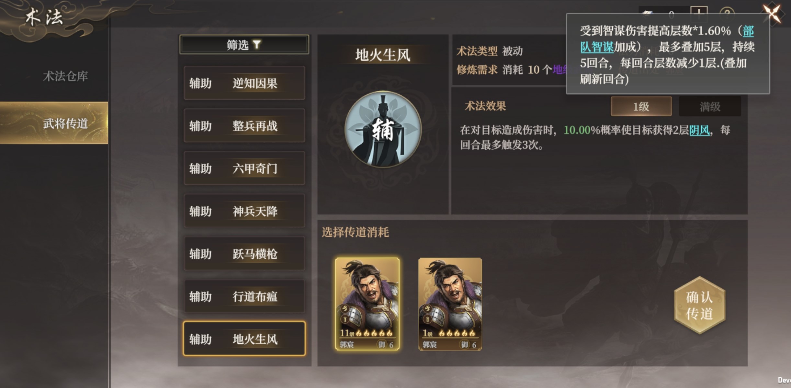The height and width of the screenshot is (388, 791).
Task: Switch to the 武将传道 tab
Action: tap(54, 123)
